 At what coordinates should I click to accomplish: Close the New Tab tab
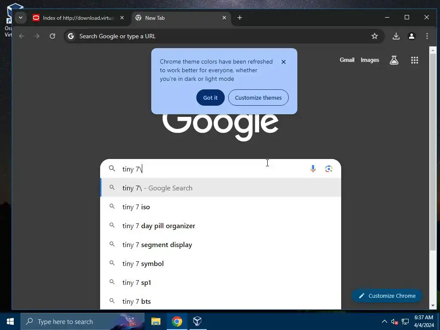224,18
